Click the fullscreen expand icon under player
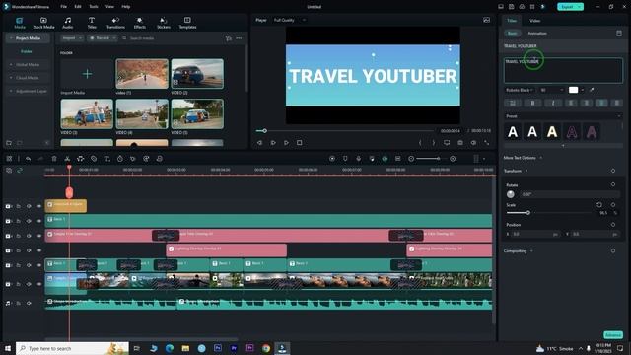Image resolution: width=631 pixels, height=355 pixels. point(486,142)
